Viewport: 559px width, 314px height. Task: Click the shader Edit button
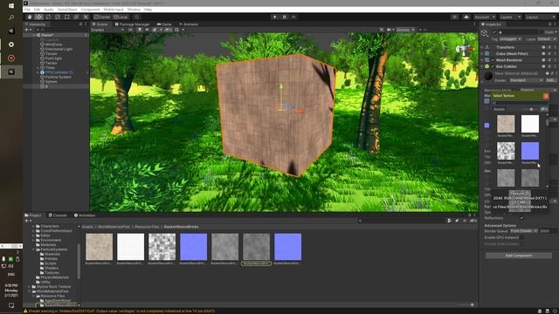[550, 80]
